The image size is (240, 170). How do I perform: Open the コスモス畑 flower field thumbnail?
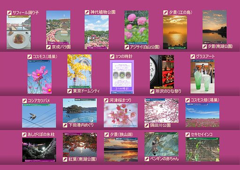[202, 115]
